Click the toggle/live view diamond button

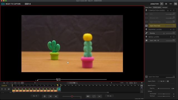pos(44,96)
